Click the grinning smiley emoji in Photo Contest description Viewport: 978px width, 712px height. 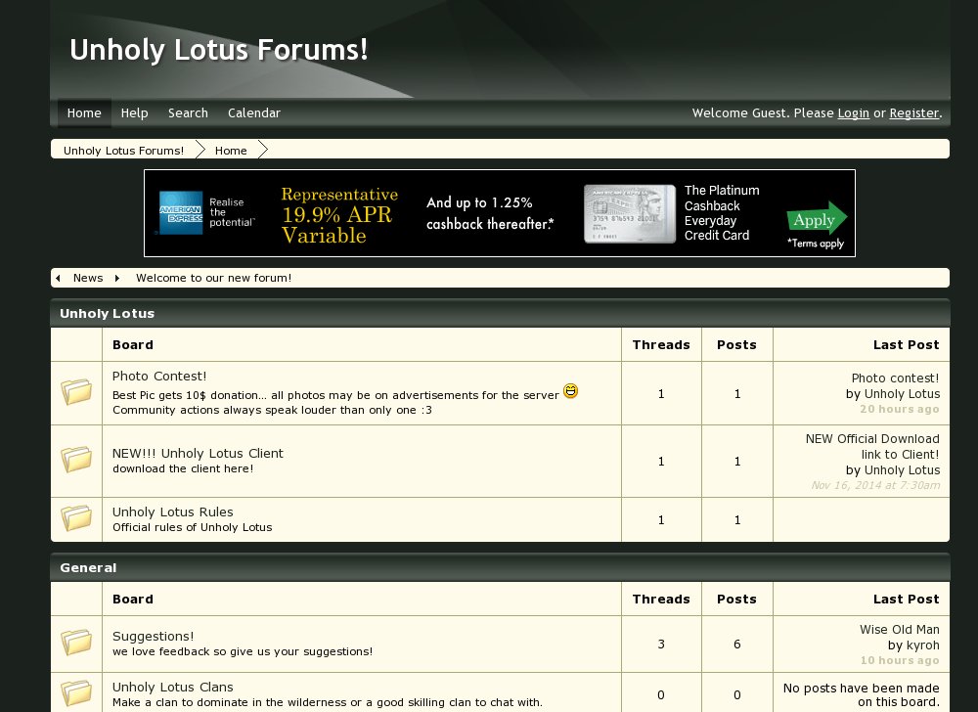click(x=570, y=391)
